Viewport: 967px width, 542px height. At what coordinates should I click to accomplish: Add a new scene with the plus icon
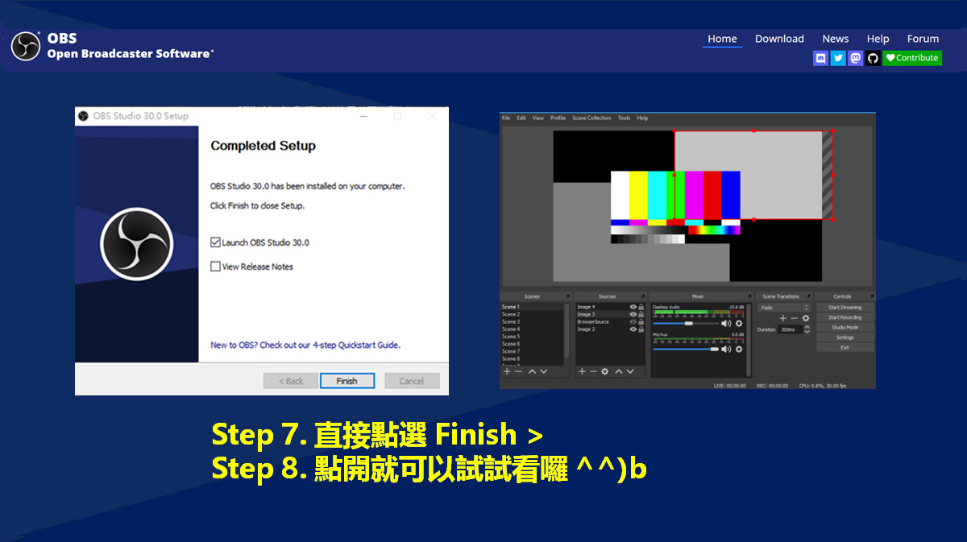click(x=507, y=371)
